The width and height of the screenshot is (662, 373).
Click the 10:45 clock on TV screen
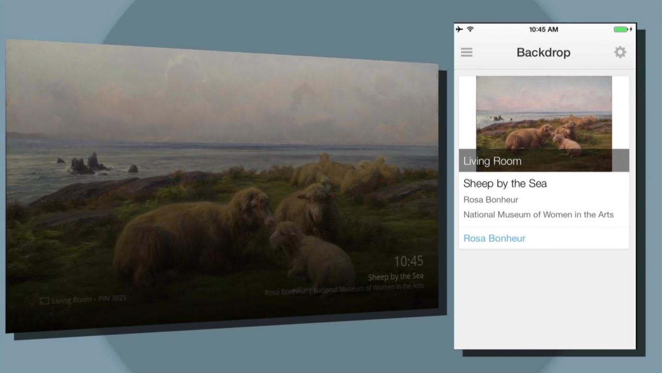408,261
